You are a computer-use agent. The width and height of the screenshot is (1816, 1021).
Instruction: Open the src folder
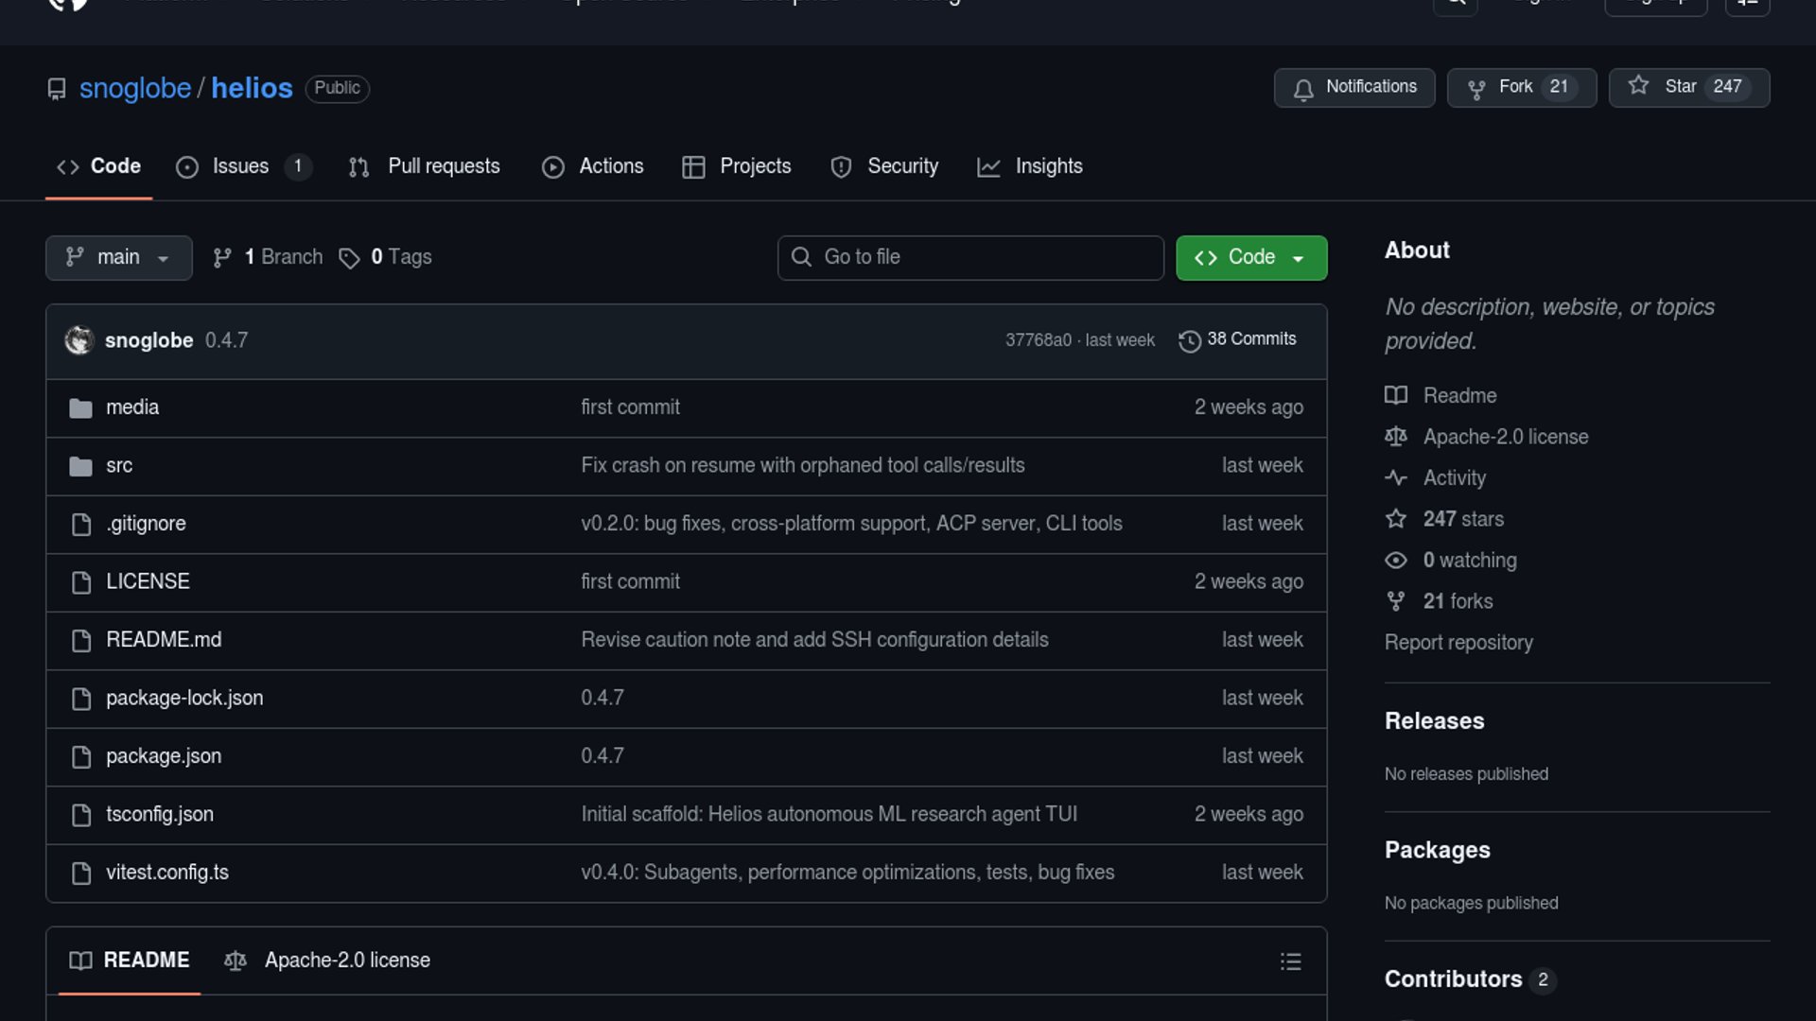click(119, 466)
